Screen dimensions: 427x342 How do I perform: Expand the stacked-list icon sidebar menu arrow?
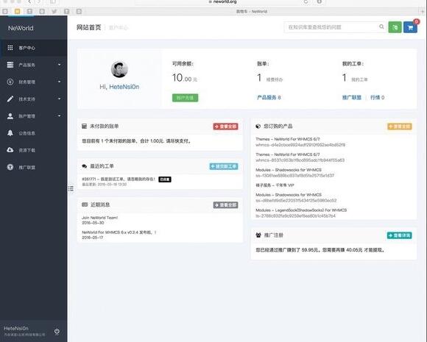(60, 65)
